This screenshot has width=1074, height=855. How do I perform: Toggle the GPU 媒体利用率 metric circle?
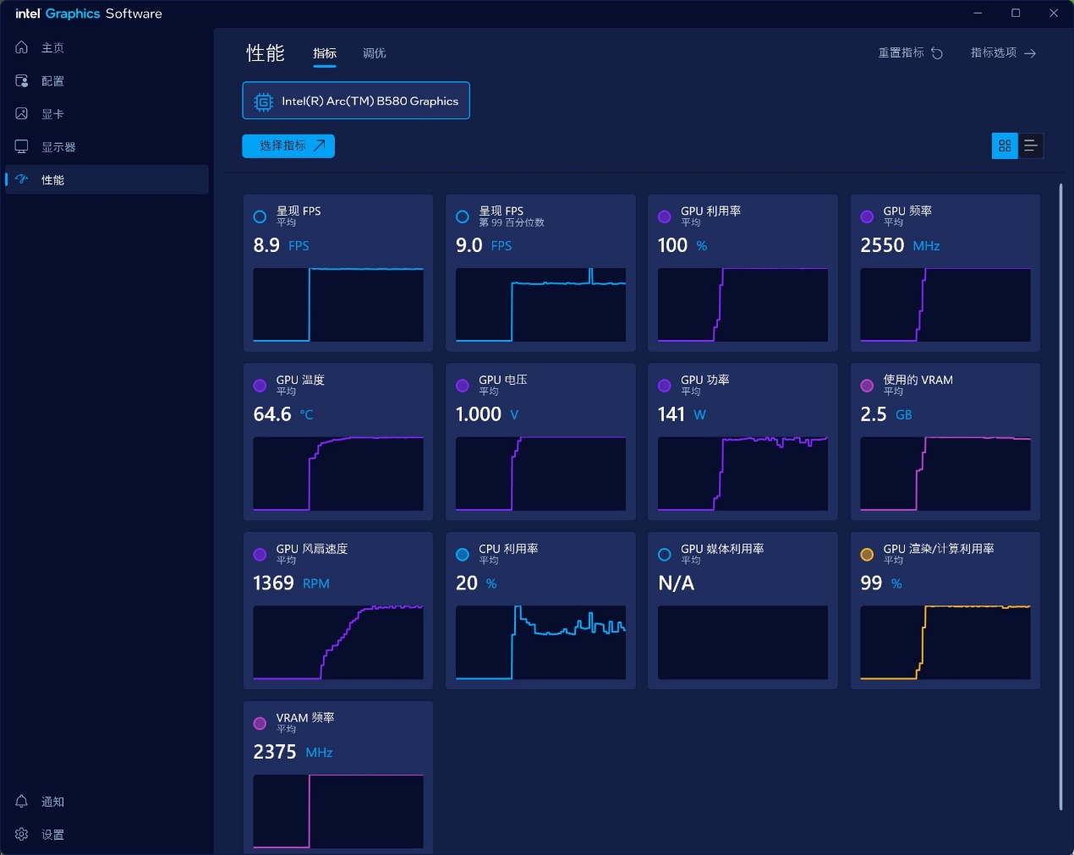point(665,555)
